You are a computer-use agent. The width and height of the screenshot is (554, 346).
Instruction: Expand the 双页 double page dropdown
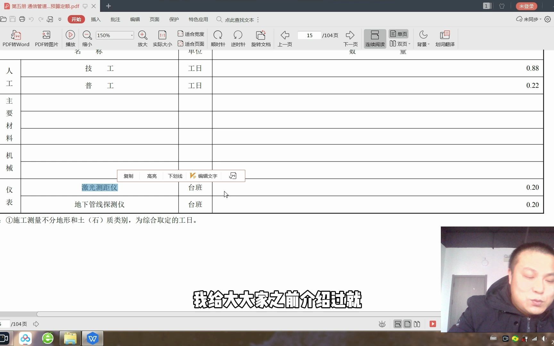409,44
